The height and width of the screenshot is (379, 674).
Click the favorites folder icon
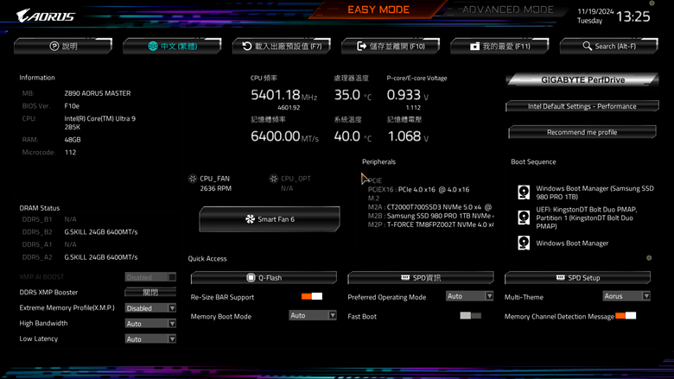[474, 47]
